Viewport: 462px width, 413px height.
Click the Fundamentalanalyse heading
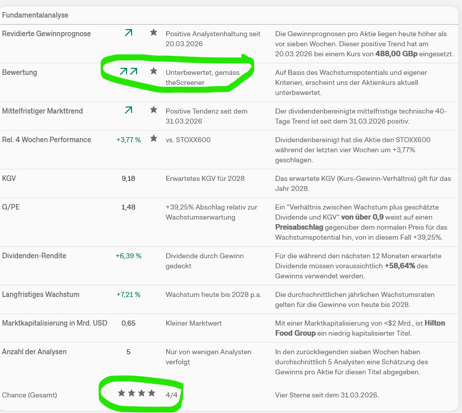click(x=35, y=15)
